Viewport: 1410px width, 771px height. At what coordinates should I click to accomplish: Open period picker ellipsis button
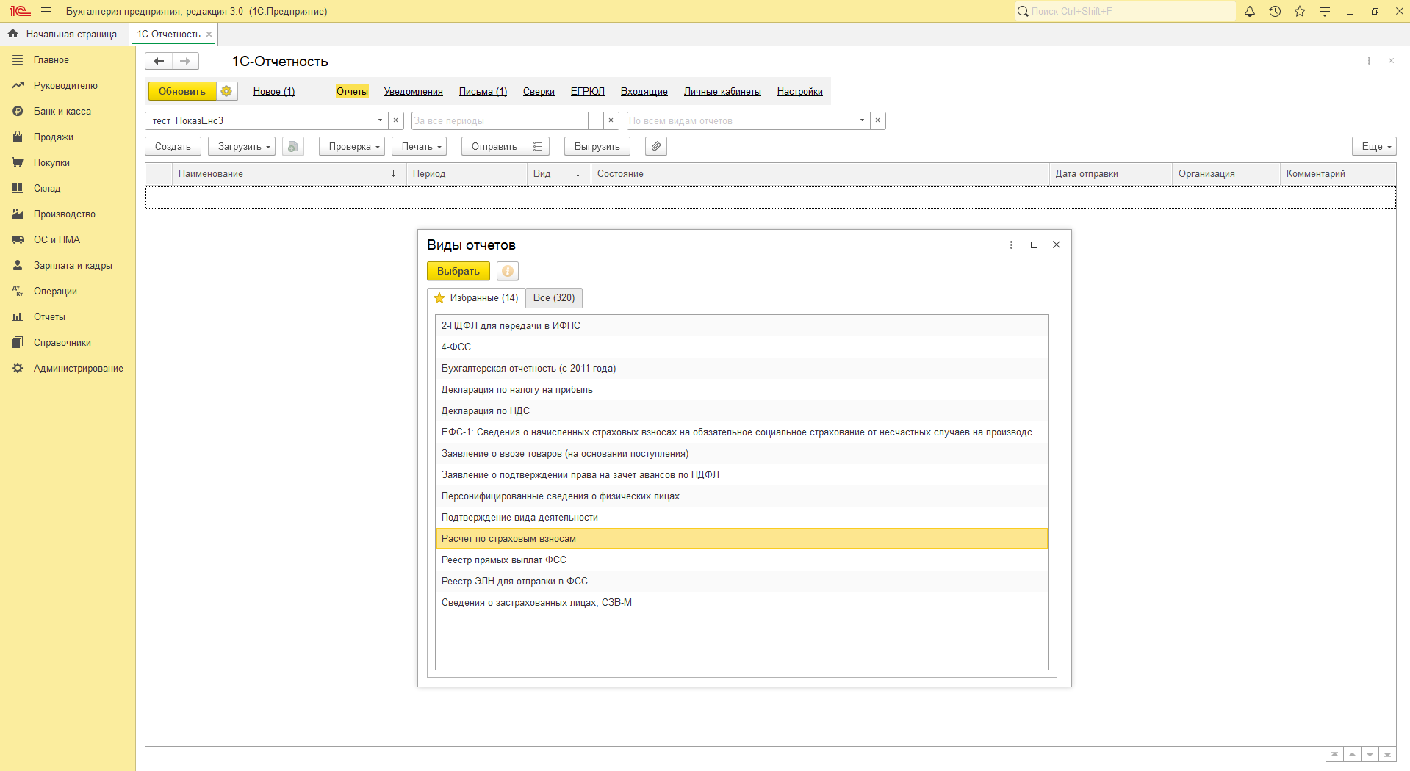point(595,120)
